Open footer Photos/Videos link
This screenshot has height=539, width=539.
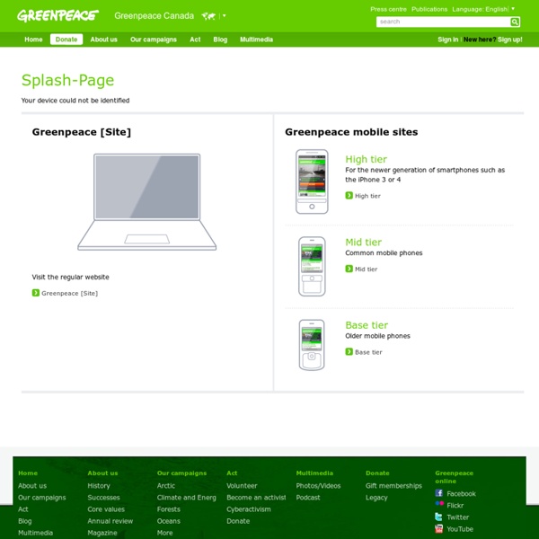pos(318,486)
